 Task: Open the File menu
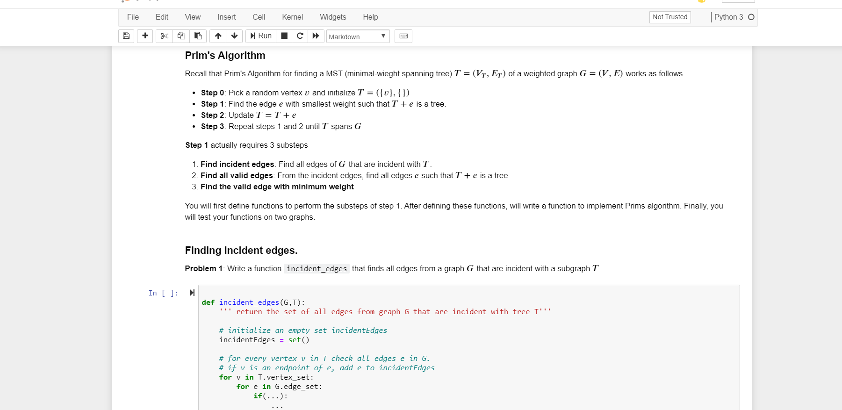133,17
